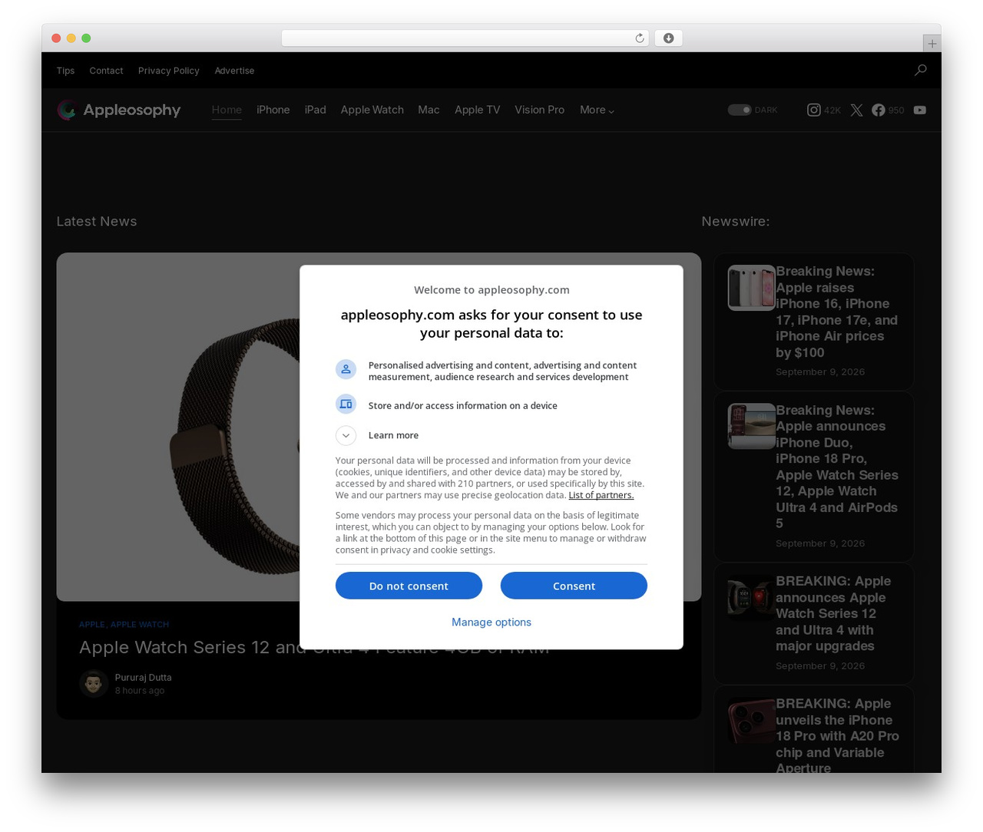983x832 pixels.
Task: Open the iPhone section
Action: (x=273, y=110)
